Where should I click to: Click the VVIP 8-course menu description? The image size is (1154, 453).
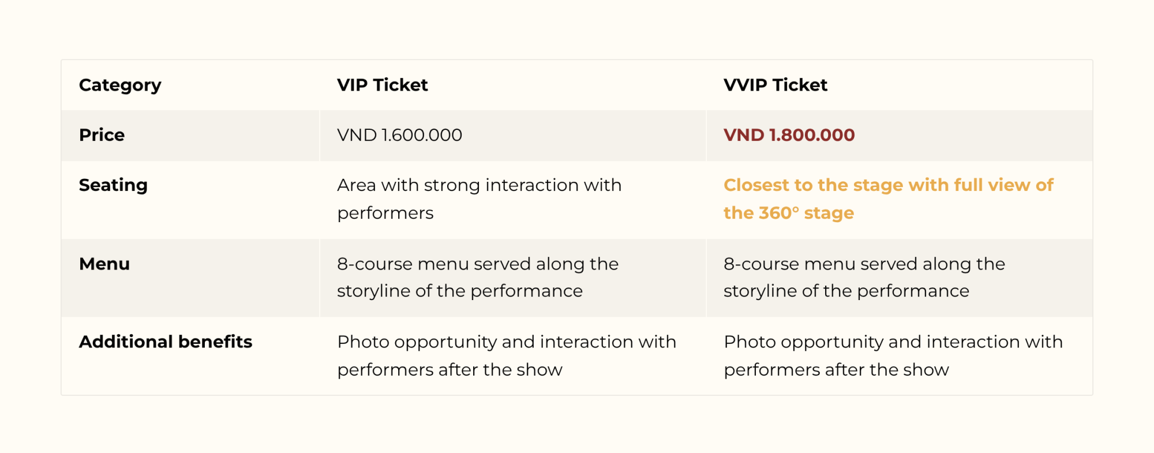864,264
